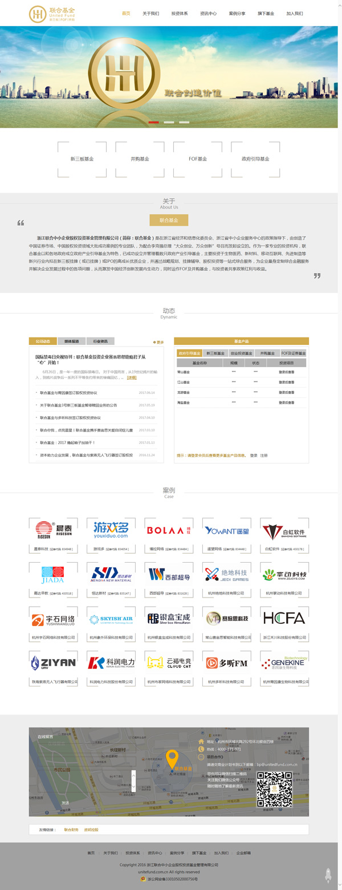Open the 白虹软件 case logo

point(284,531)
